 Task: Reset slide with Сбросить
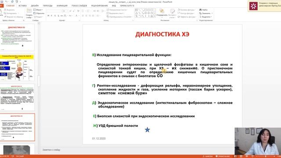[39, 14]
